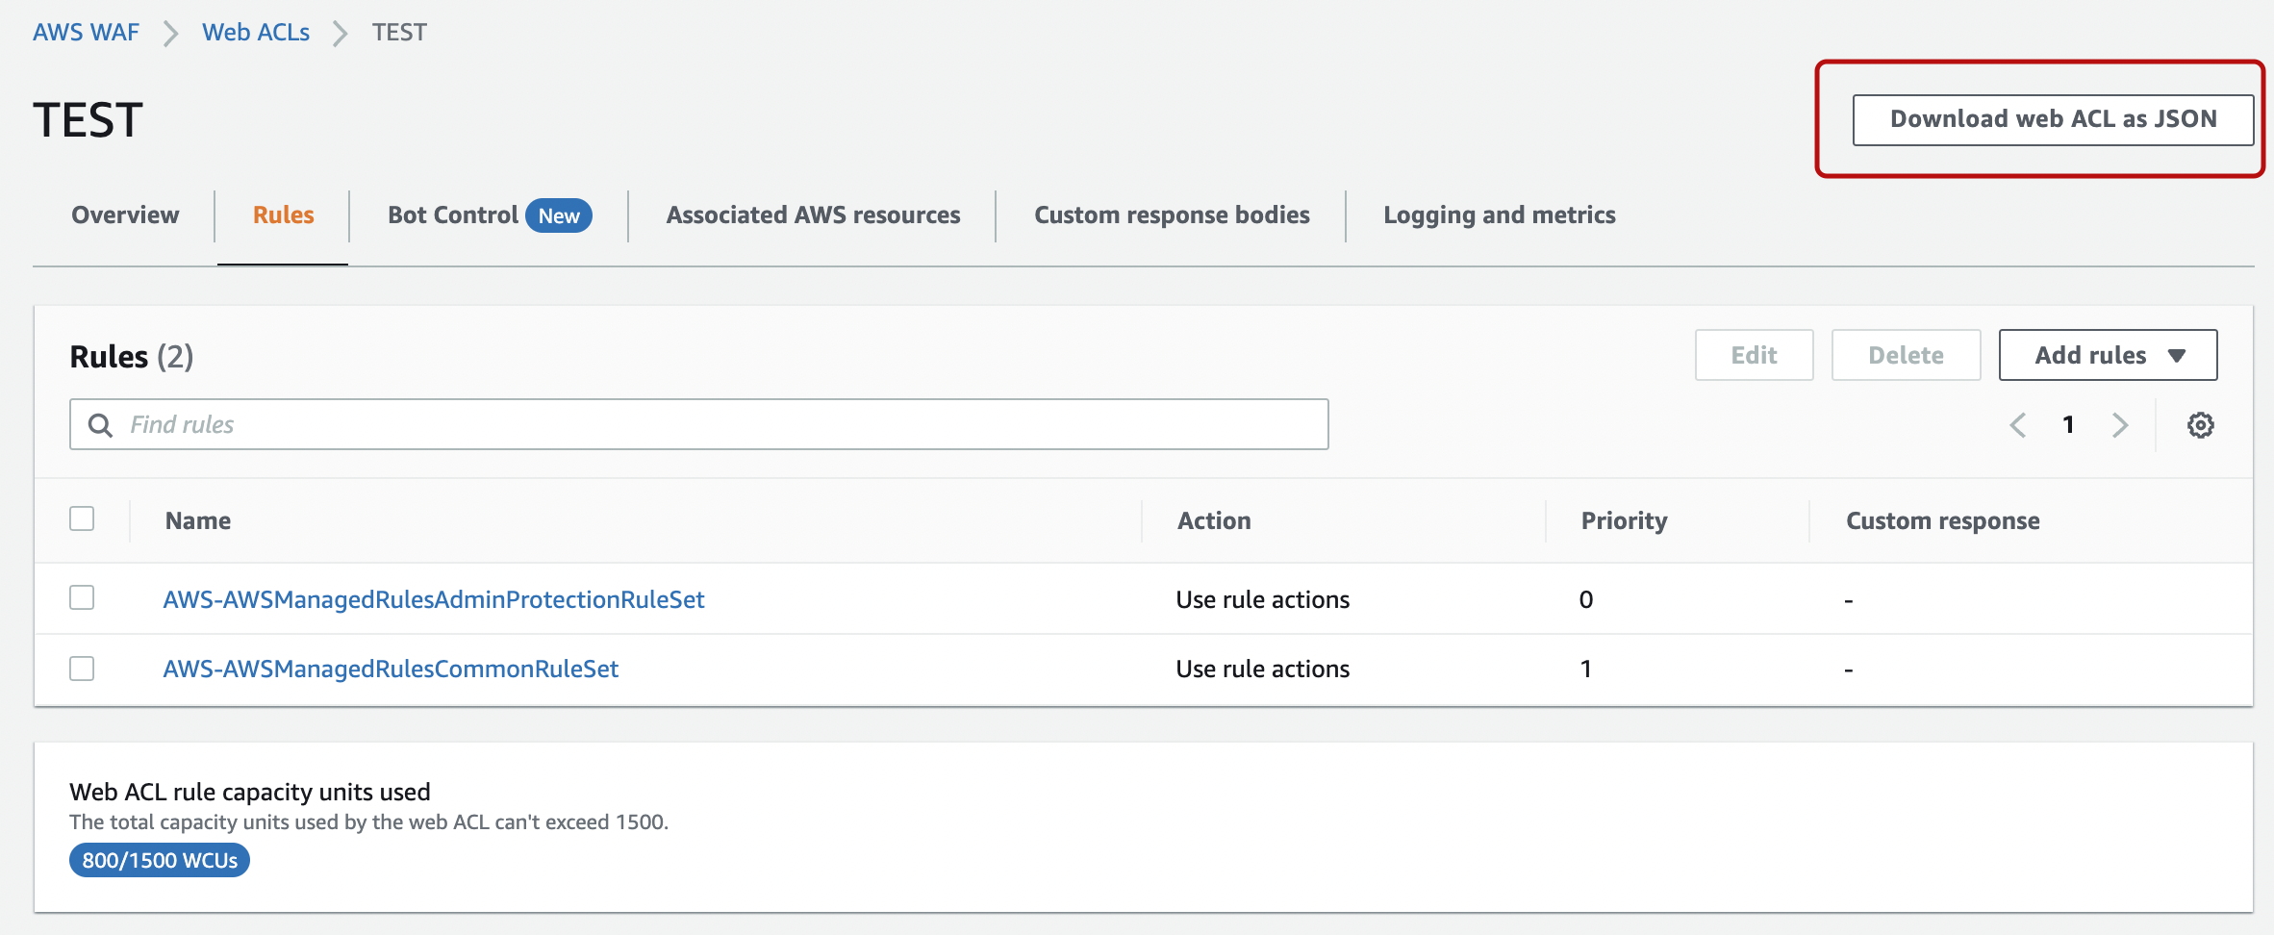The width and height of the screenshot is (2274, 935).
Task: Click the Edit button
Action: point(1754,355)
